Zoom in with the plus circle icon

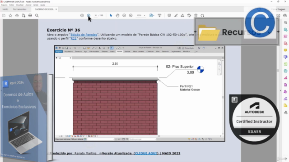(131, 15)
